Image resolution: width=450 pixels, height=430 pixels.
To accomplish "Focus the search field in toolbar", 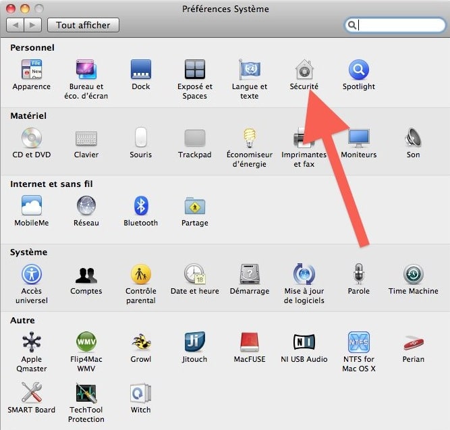I will coord(395,25).
